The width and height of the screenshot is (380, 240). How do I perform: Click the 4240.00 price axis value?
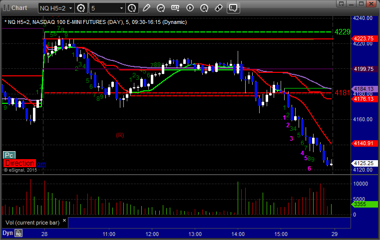(363, 18)
